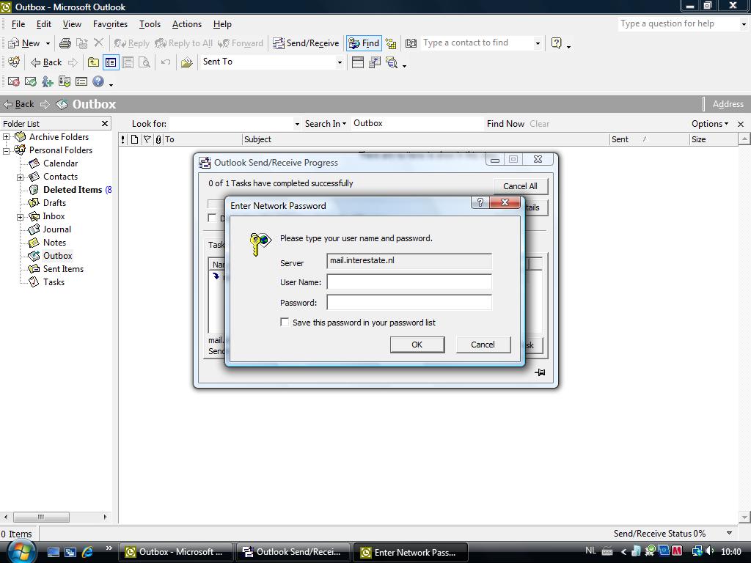Click the Rules Wizard folder icon
Screen dimensions: 751x563
click(186, 62)
